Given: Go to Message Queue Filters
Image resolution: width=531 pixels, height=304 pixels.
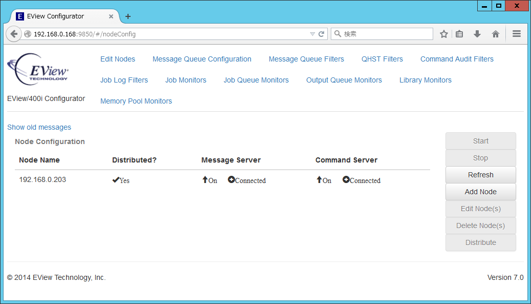Looking at the screenshot, I should tap(306, 59).
